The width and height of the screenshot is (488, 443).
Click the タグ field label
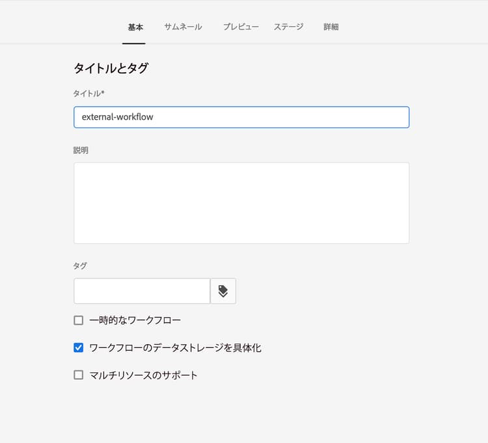(x=80, y=265)
